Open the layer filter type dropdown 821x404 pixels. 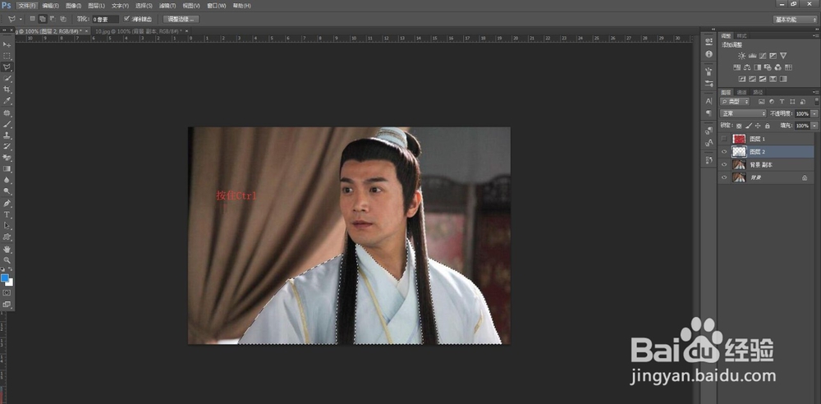(x=735, y=101)
